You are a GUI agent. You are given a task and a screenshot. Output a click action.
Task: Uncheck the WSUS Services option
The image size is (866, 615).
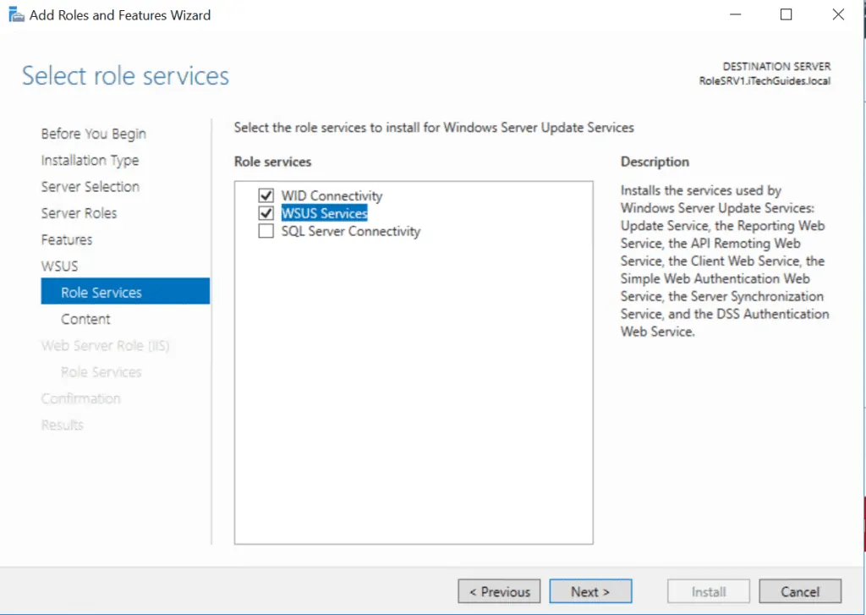[x=266, y=213]
